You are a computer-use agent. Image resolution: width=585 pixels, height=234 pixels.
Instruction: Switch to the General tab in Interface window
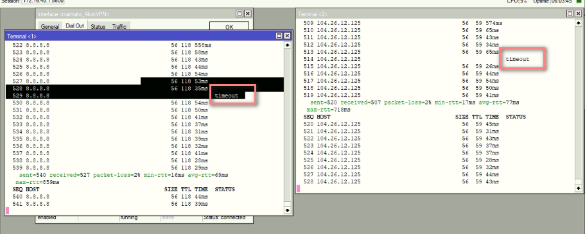click(49, 26)
